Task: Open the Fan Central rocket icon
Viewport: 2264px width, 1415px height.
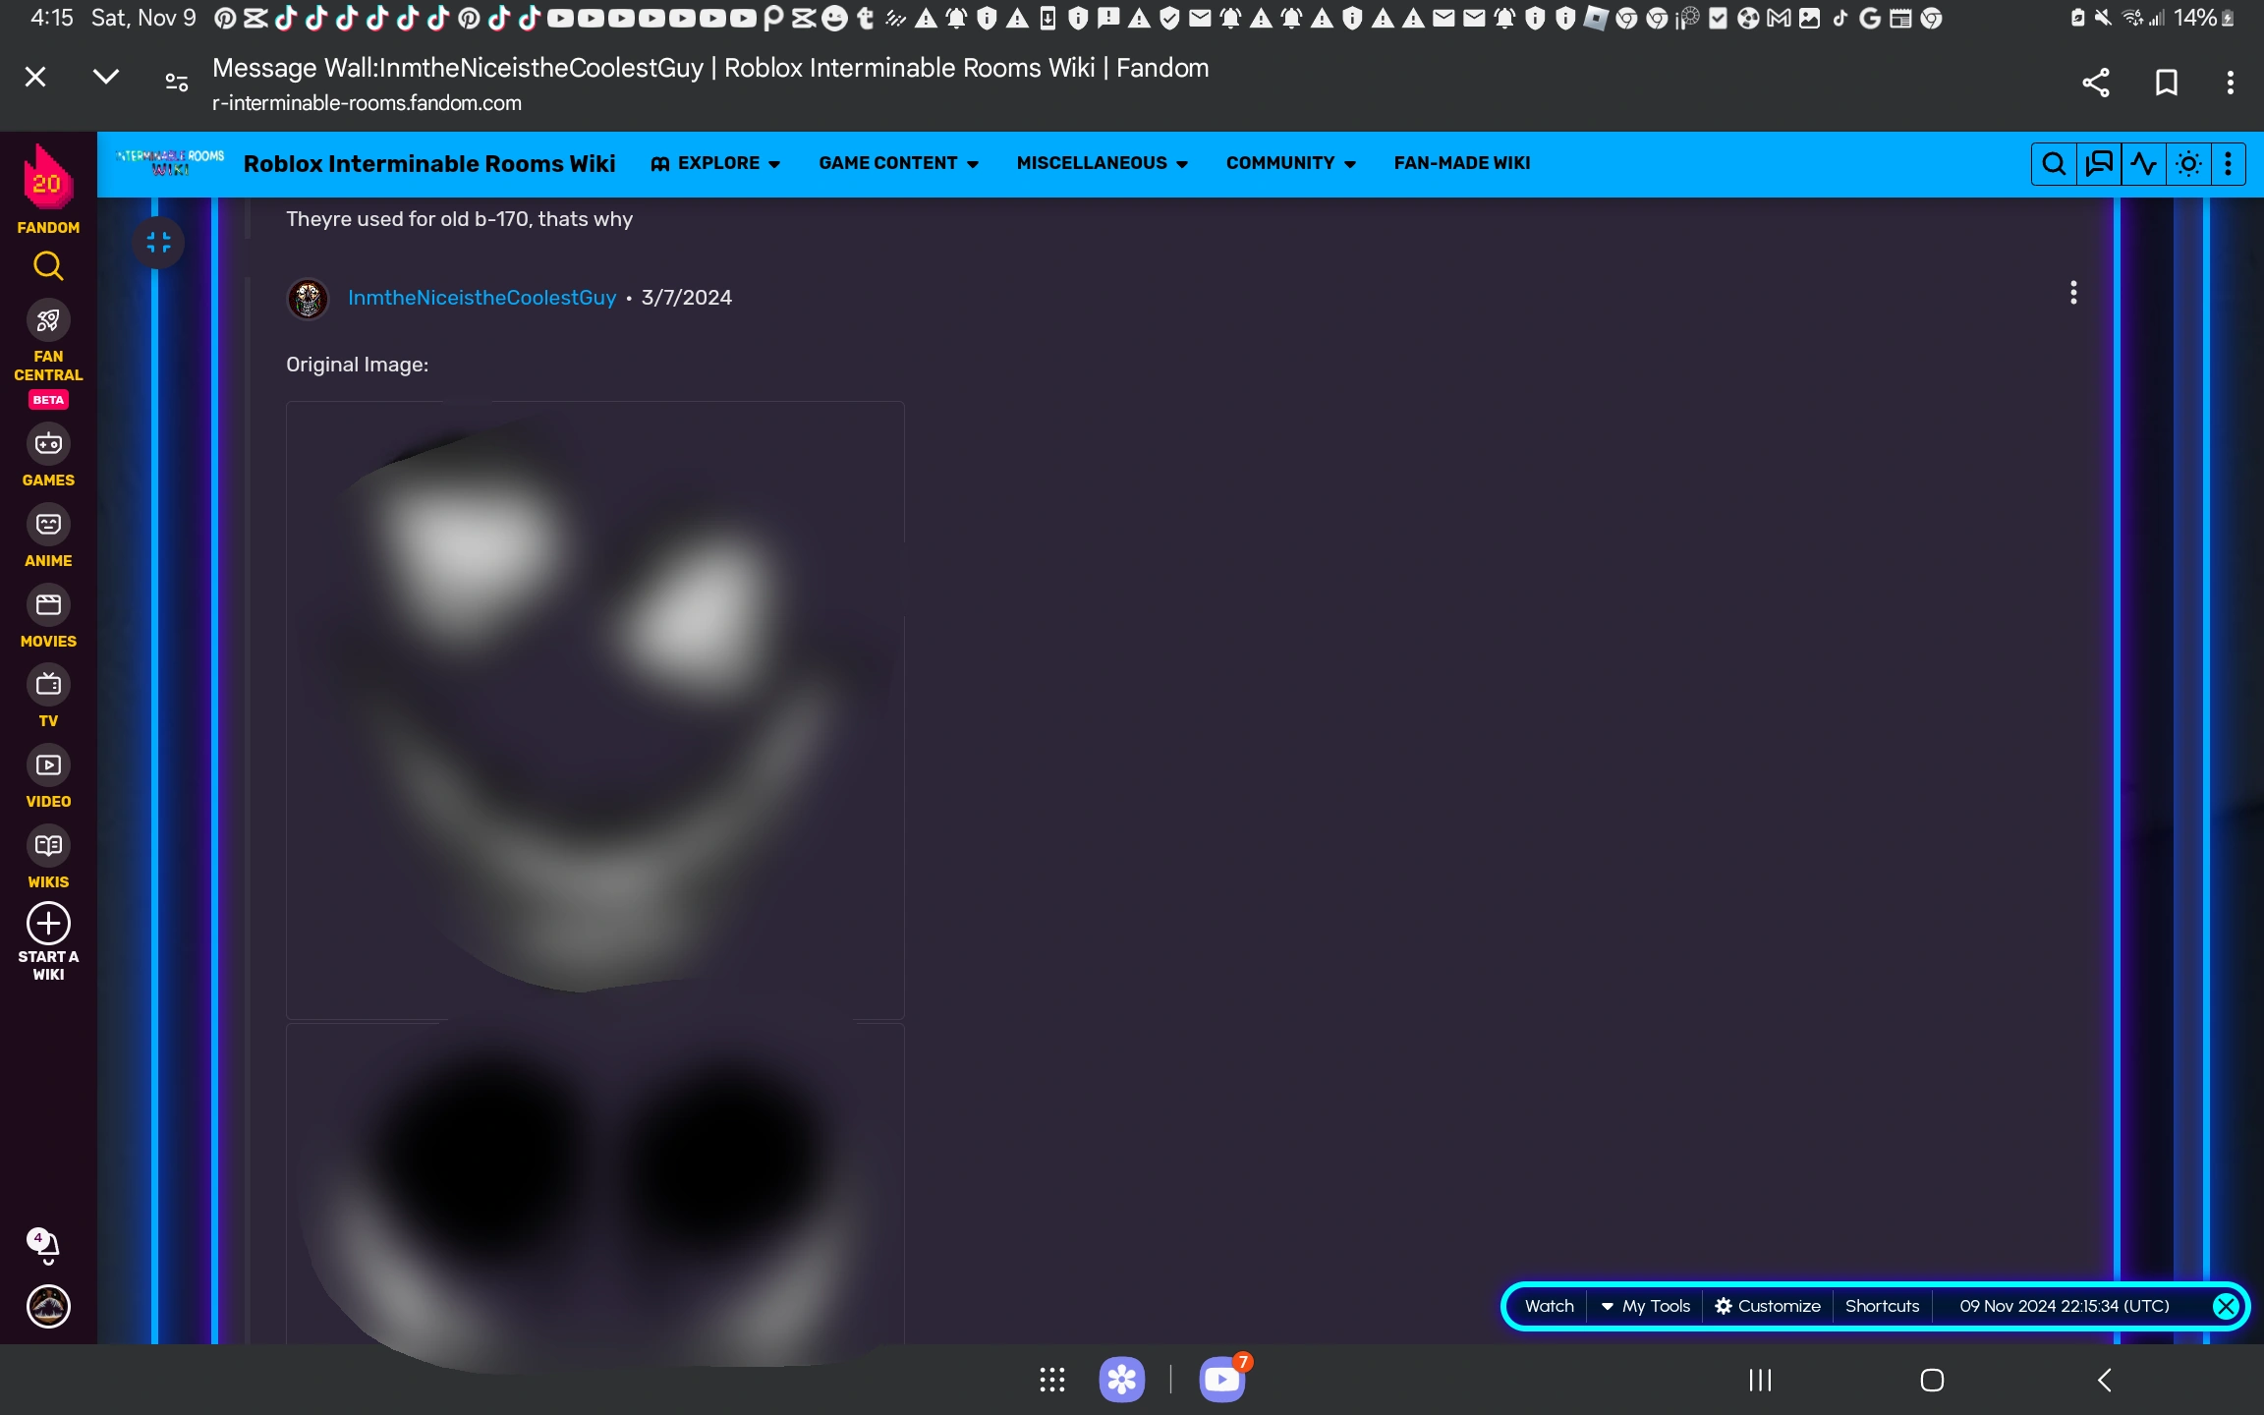Action: [48, 320]
